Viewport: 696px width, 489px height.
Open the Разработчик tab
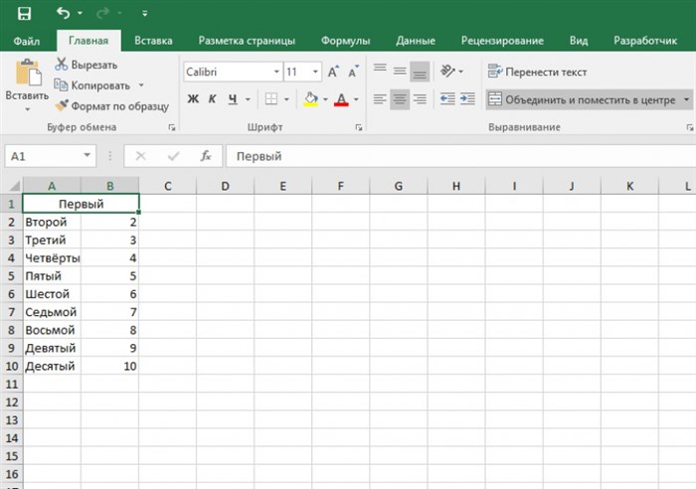pyautogui.click(x=645, y=41)
